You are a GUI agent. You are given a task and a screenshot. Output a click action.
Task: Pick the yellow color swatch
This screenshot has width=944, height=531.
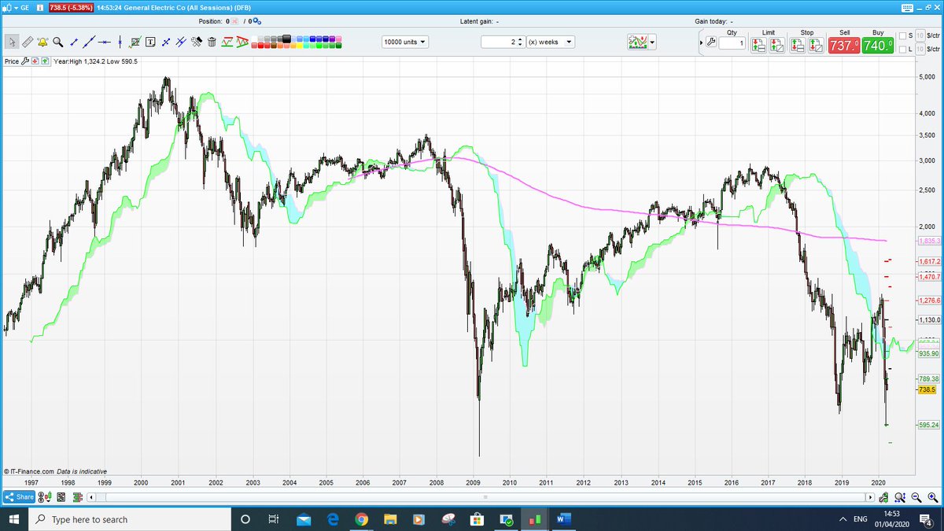[x=300, y=45]
